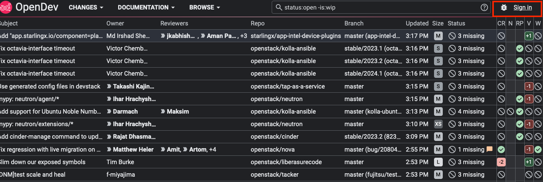Open repo openstack/tacker
543x182 pixels.
(x=274, y=175)
